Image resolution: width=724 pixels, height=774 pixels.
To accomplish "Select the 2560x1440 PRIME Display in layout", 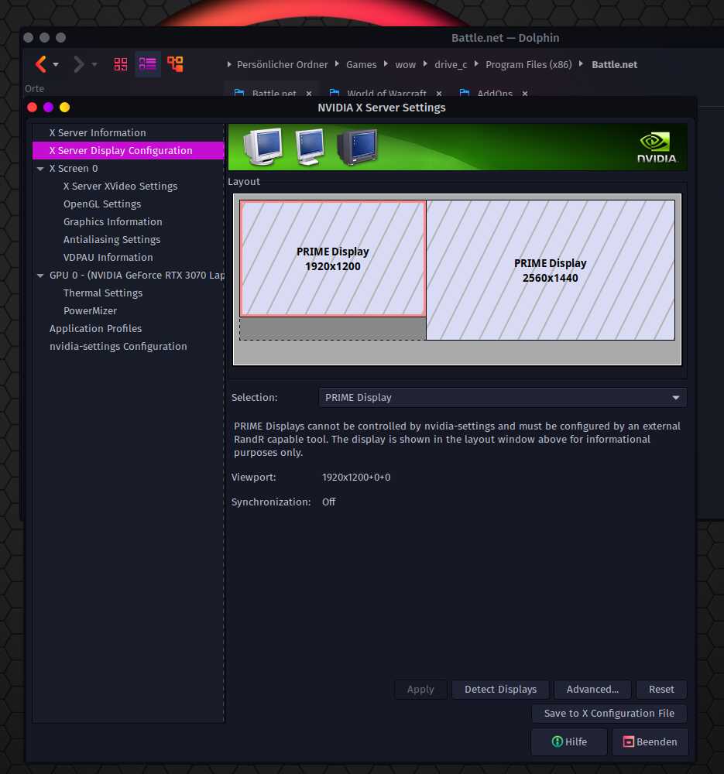I will coord(550,270).
